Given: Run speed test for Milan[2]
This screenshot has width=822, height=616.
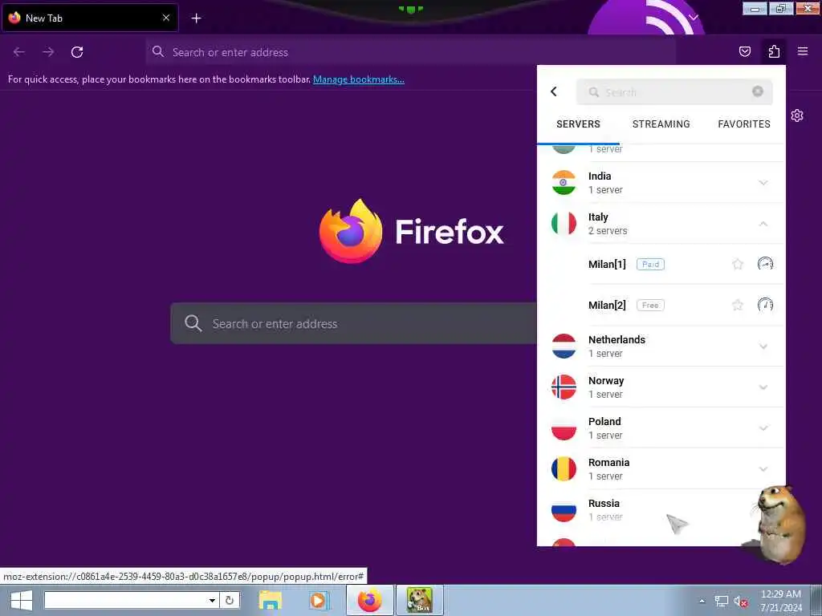Looking at the screenshot, I should [x=765, y=304].
